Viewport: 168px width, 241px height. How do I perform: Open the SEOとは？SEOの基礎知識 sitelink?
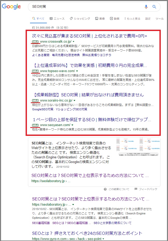[72, 223]
